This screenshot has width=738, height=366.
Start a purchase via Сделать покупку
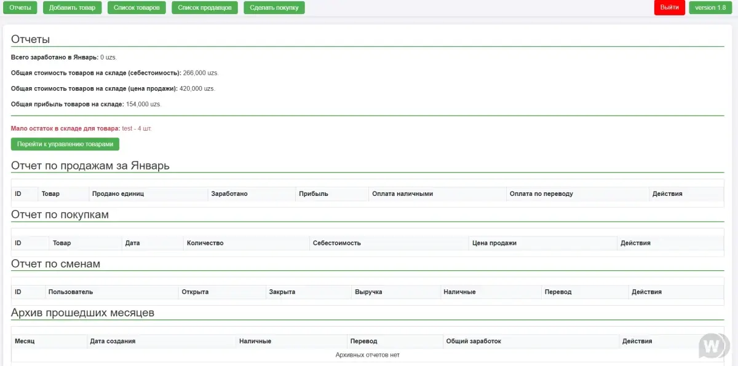pyautogui.click(x=274, y=7)
